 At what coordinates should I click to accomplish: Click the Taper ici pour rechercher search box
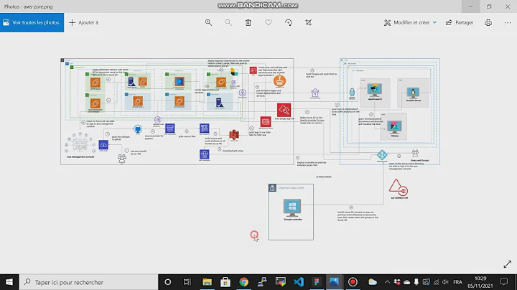coord(88,282)
